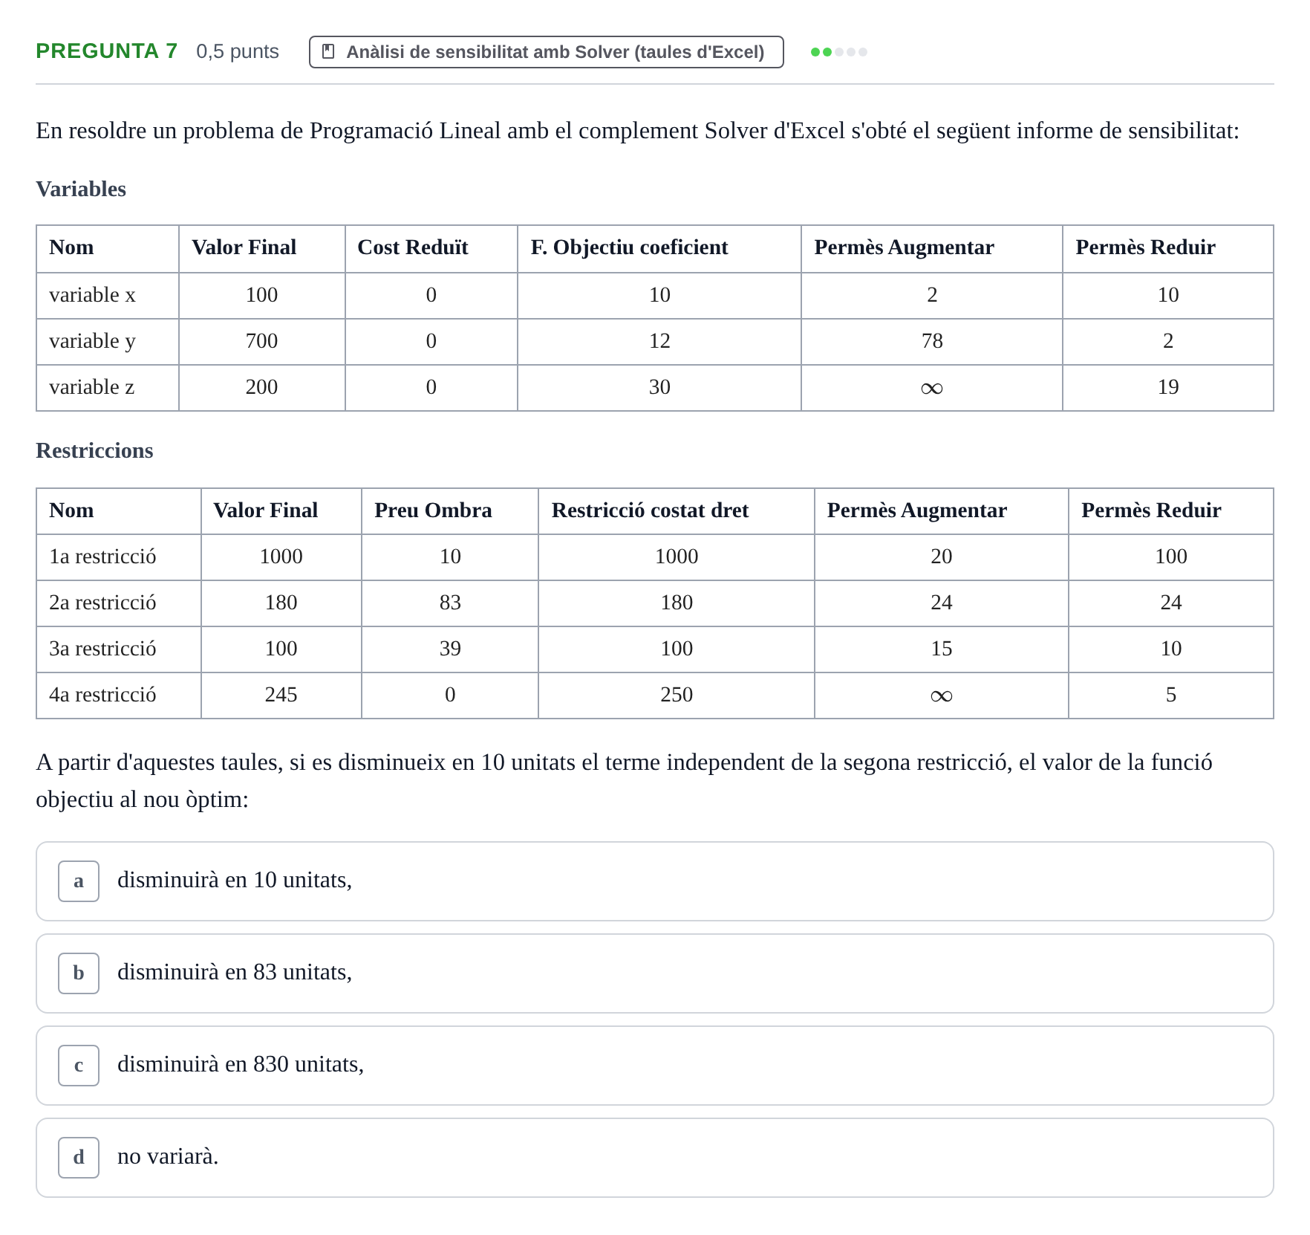Click the value 245 in 4a restricció row

[x=281, y=695]
